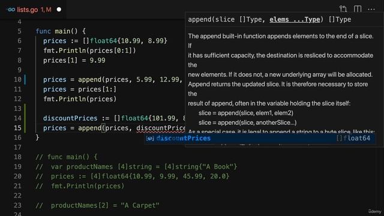This screenshot has width=384, height=216.
Task: Click the green added-lines marker at line 14
Action: 25,118
